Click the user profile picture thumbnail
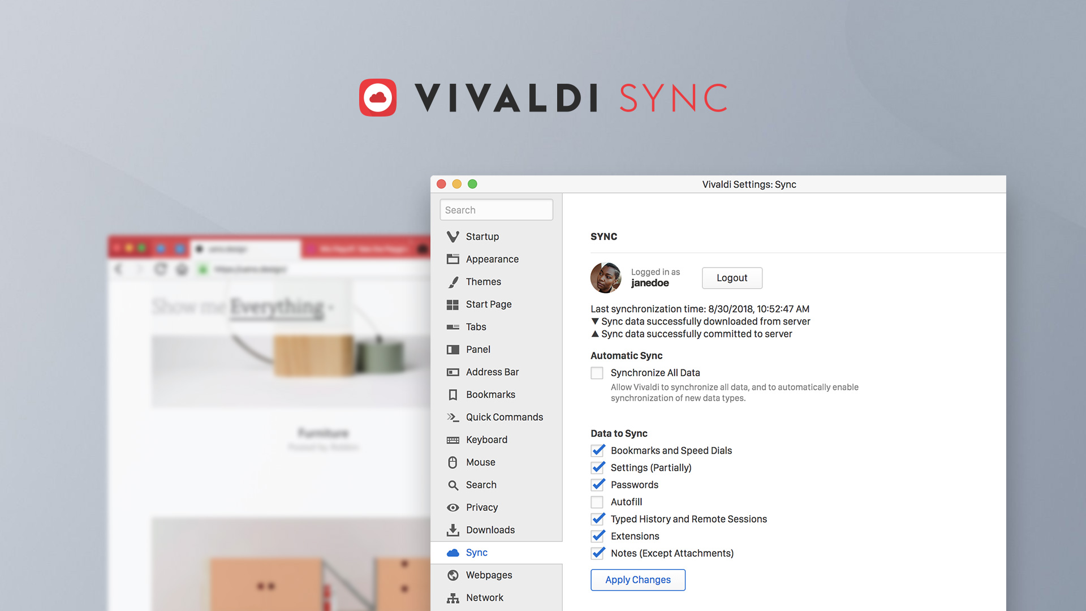 point(605,278)
